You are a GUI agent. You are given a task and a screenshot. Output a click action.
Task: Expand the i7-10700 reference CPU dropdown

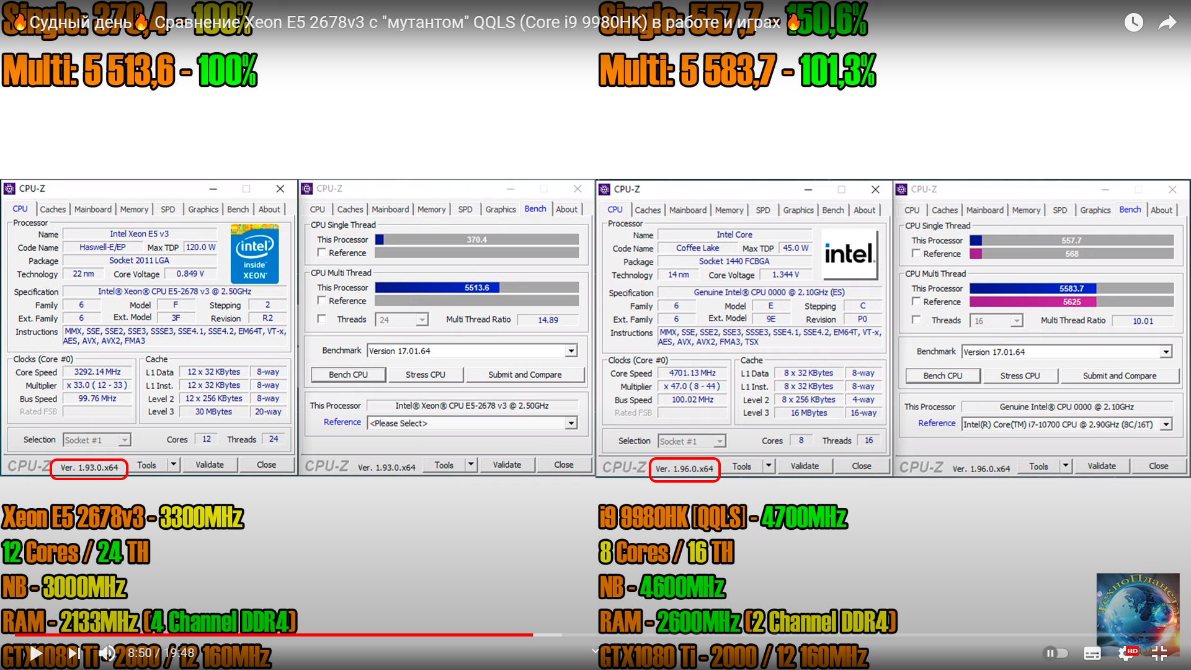pos(1166,424)
